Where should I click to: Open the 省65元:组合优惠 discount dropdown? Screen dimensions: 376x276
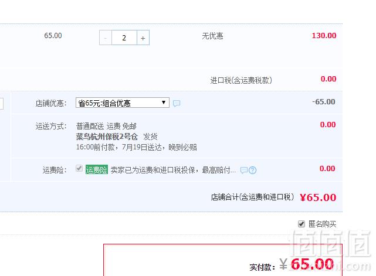coord(122,103)
